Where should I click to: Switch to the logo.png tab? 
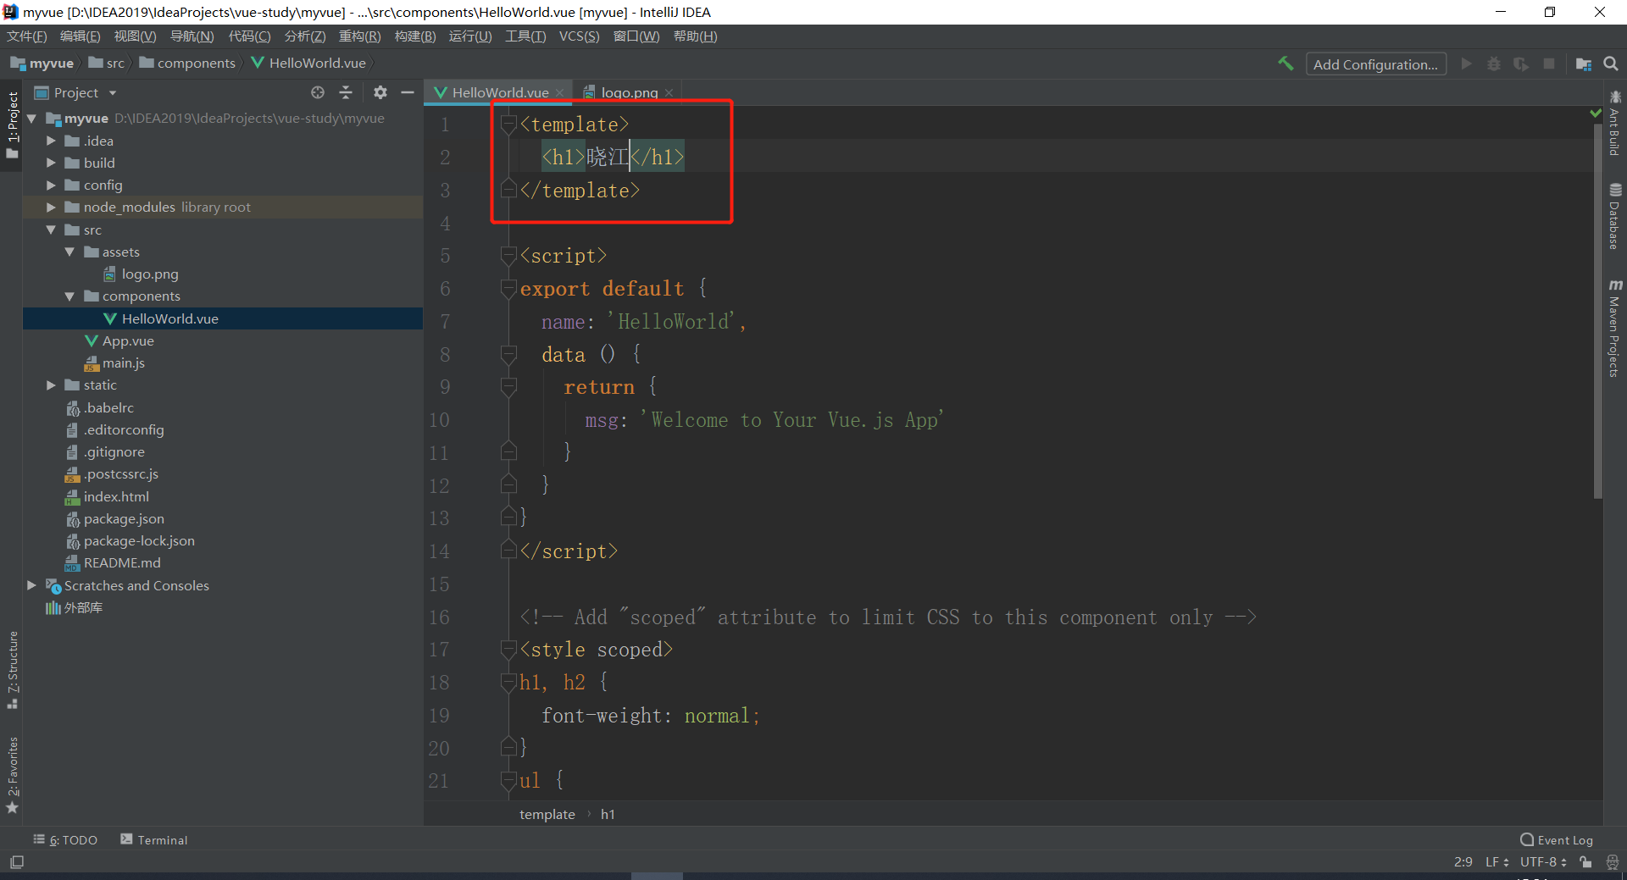click(629, 92)
